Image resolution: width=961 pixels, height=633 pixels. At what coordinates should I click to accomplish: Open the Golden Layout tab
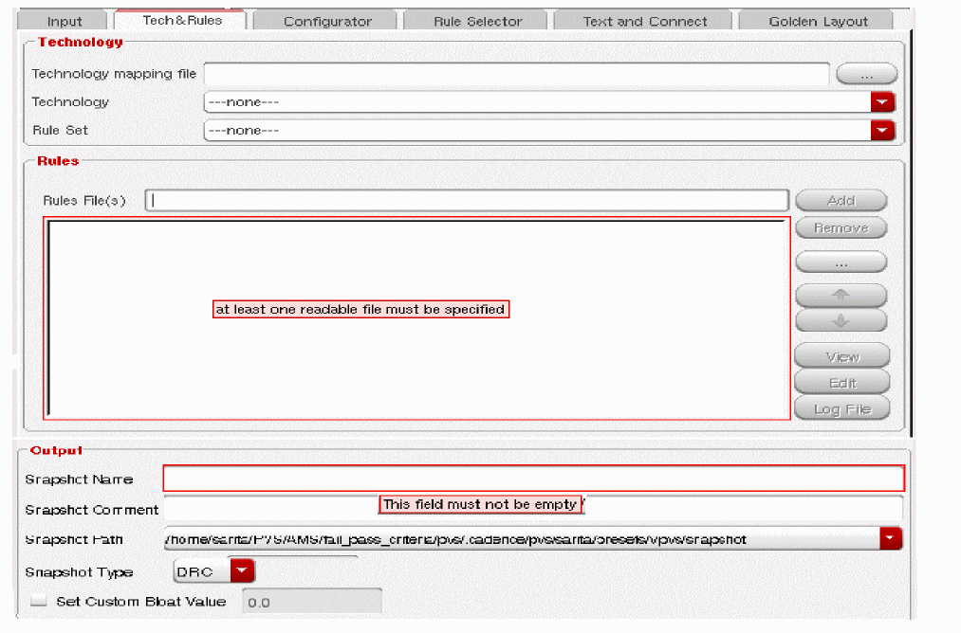[818, 21]
